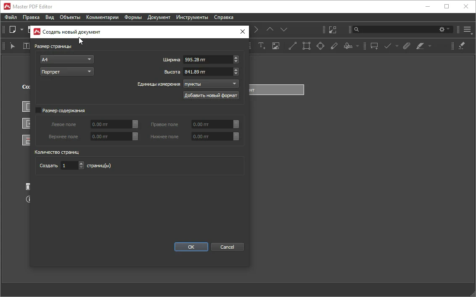Click the Высота value field 841.89 пт
This screenshot has height=297, width=476.
[208, 71]
